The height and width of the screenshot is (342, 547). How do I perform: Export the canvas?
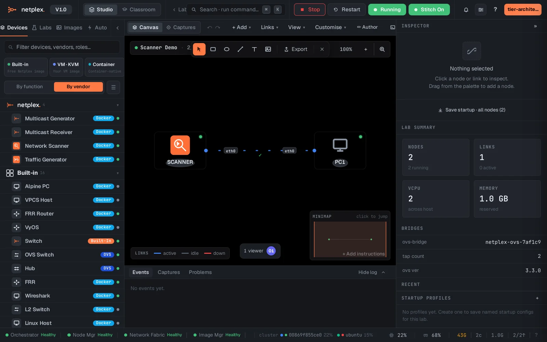[x=296, y=49]
